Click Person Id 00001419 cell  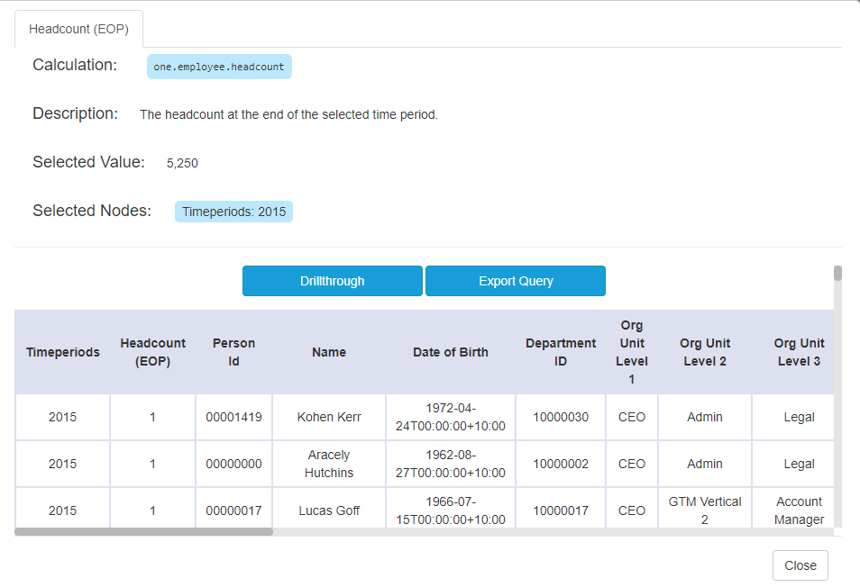pos(233,417)
